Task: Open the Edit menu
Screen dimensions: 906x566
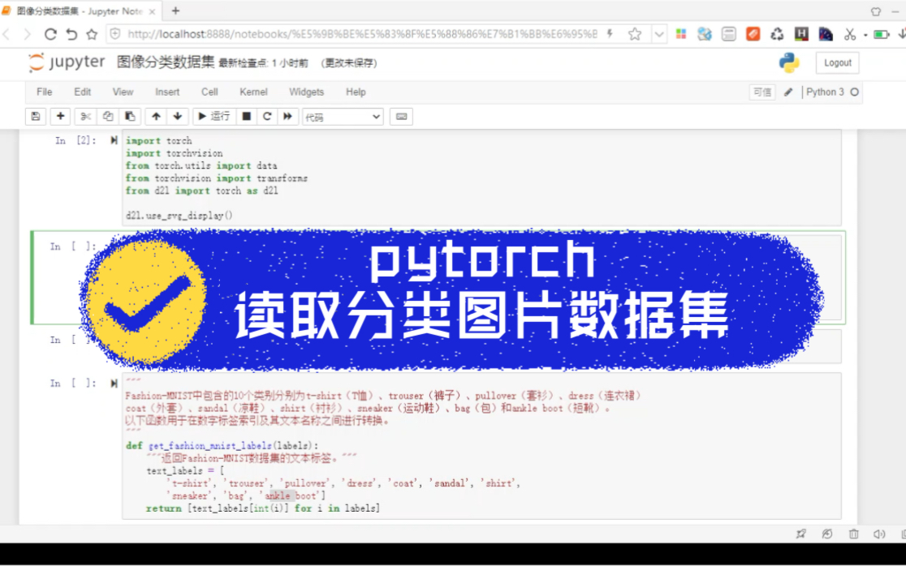Action: coord(83,92)
